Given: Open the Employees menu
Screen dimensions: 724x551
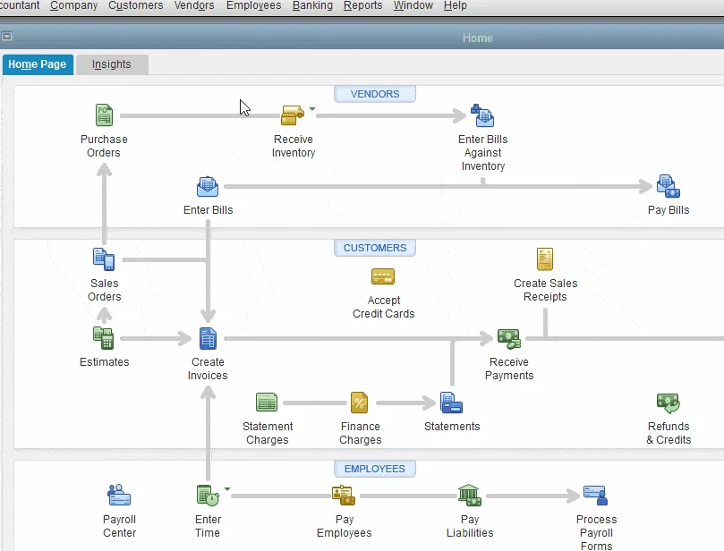Looking at the screenshot, I should (x=253, y=5).
